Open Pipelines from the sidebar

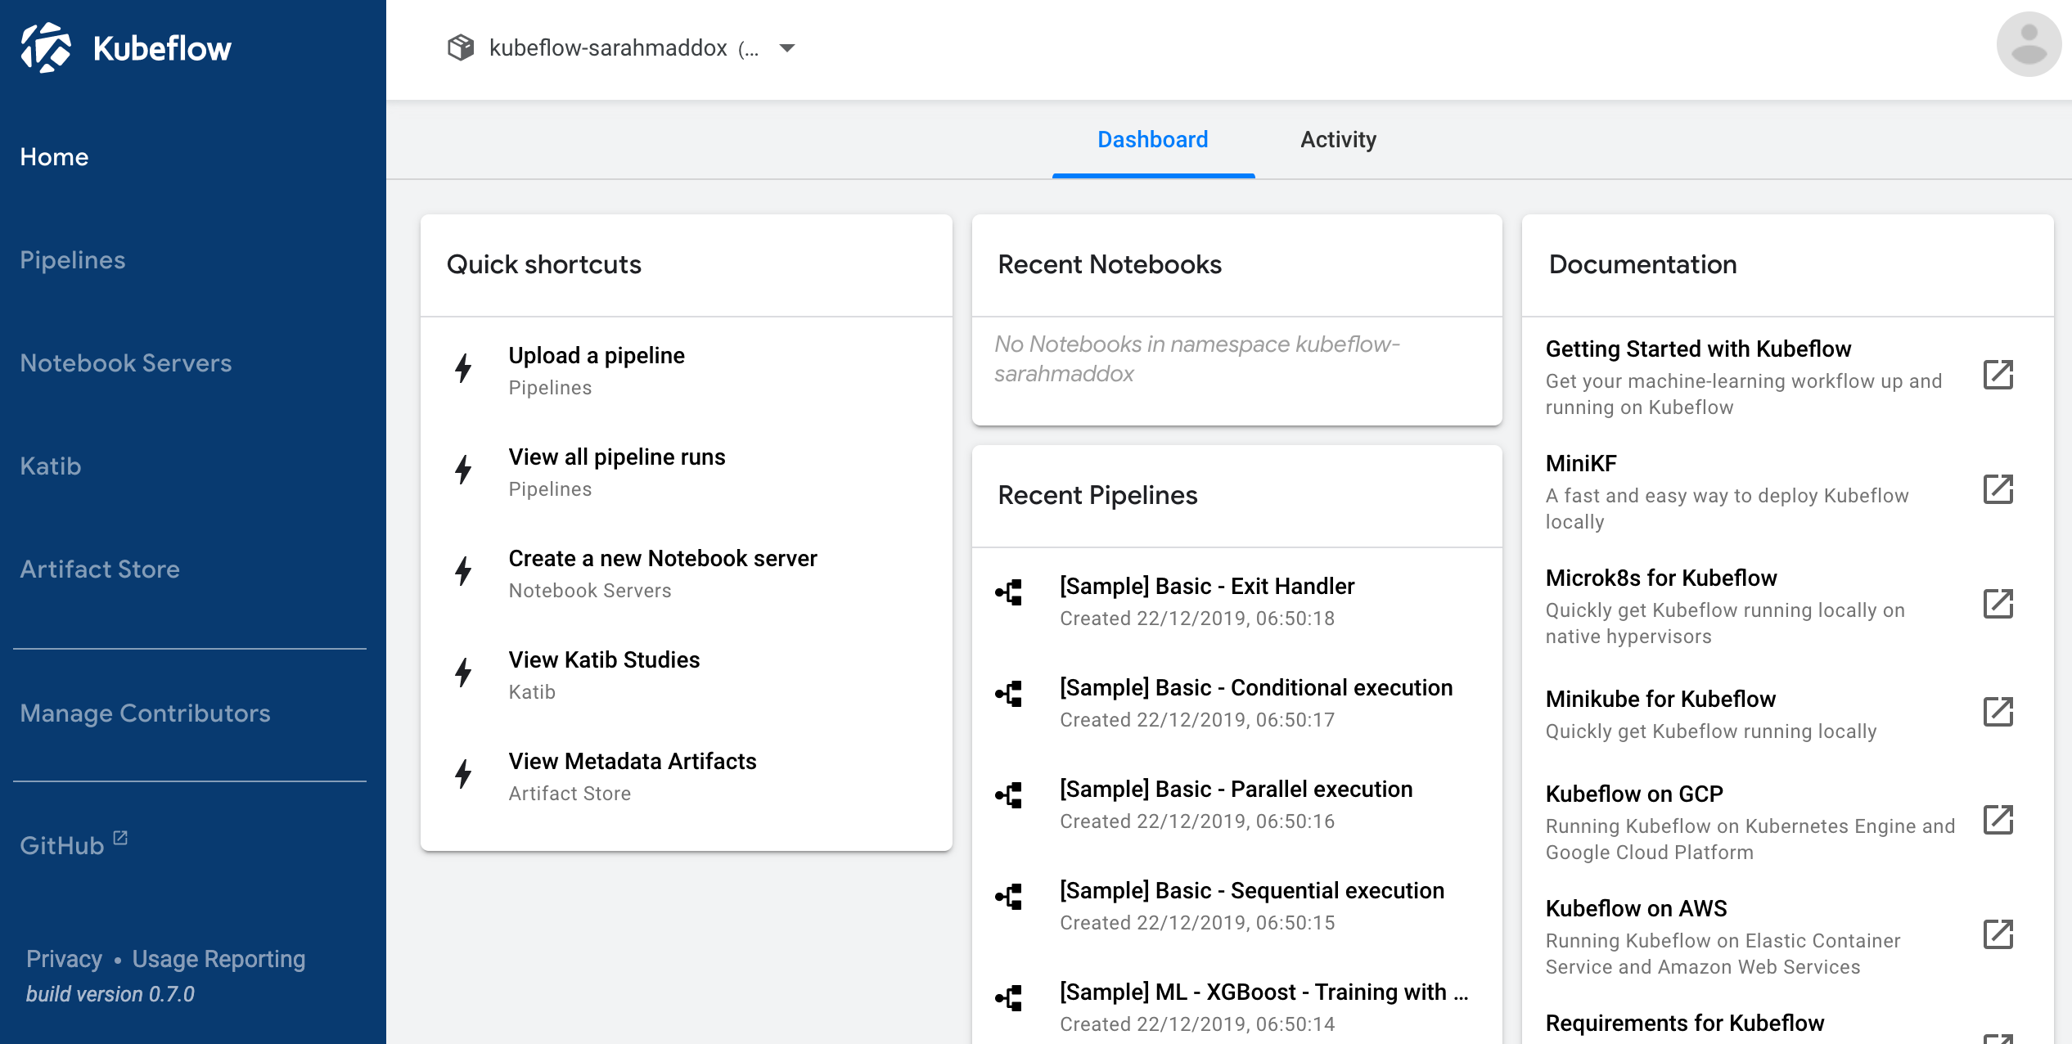73,259
